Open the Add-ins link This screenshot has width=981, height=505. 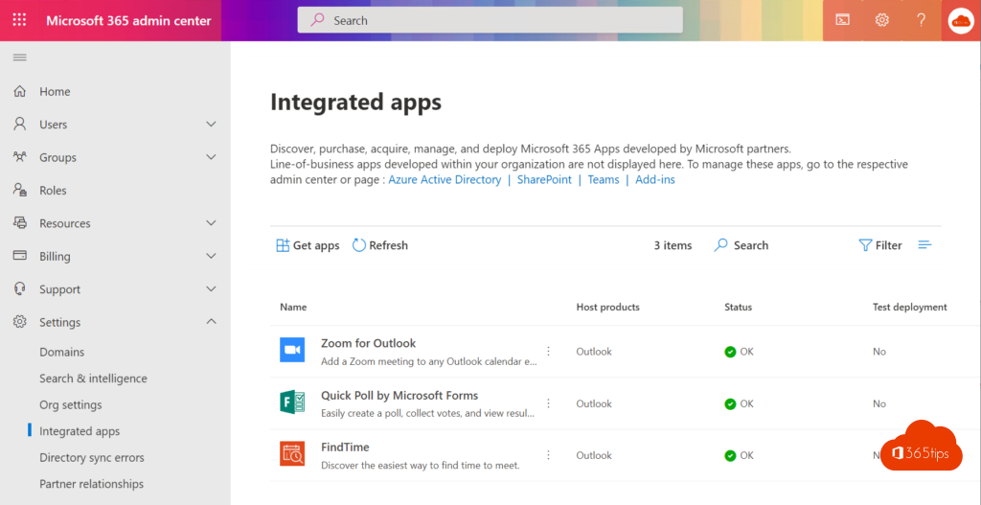coord(655,179)
